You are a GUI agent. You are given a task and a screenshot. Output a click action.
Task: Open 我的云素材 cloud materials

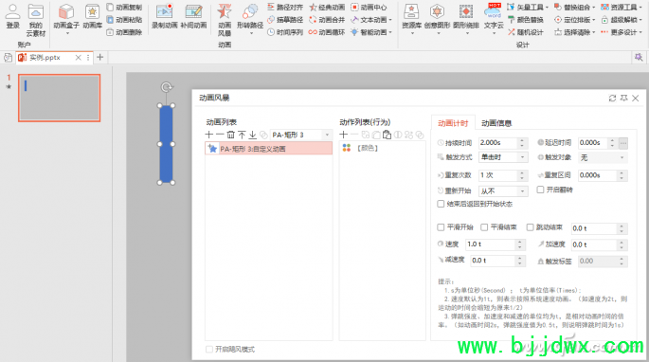click(x=36, y=20)
